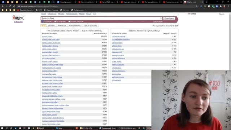Switch to the 'Все' device tab
Image resolution: width=231 pixels, height=130 pixels.
click(x=43, y=26)
